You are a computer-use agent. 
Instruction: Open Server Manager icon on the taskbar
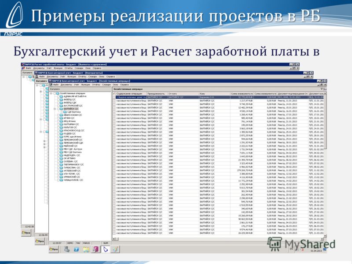[x=67, y=249]
